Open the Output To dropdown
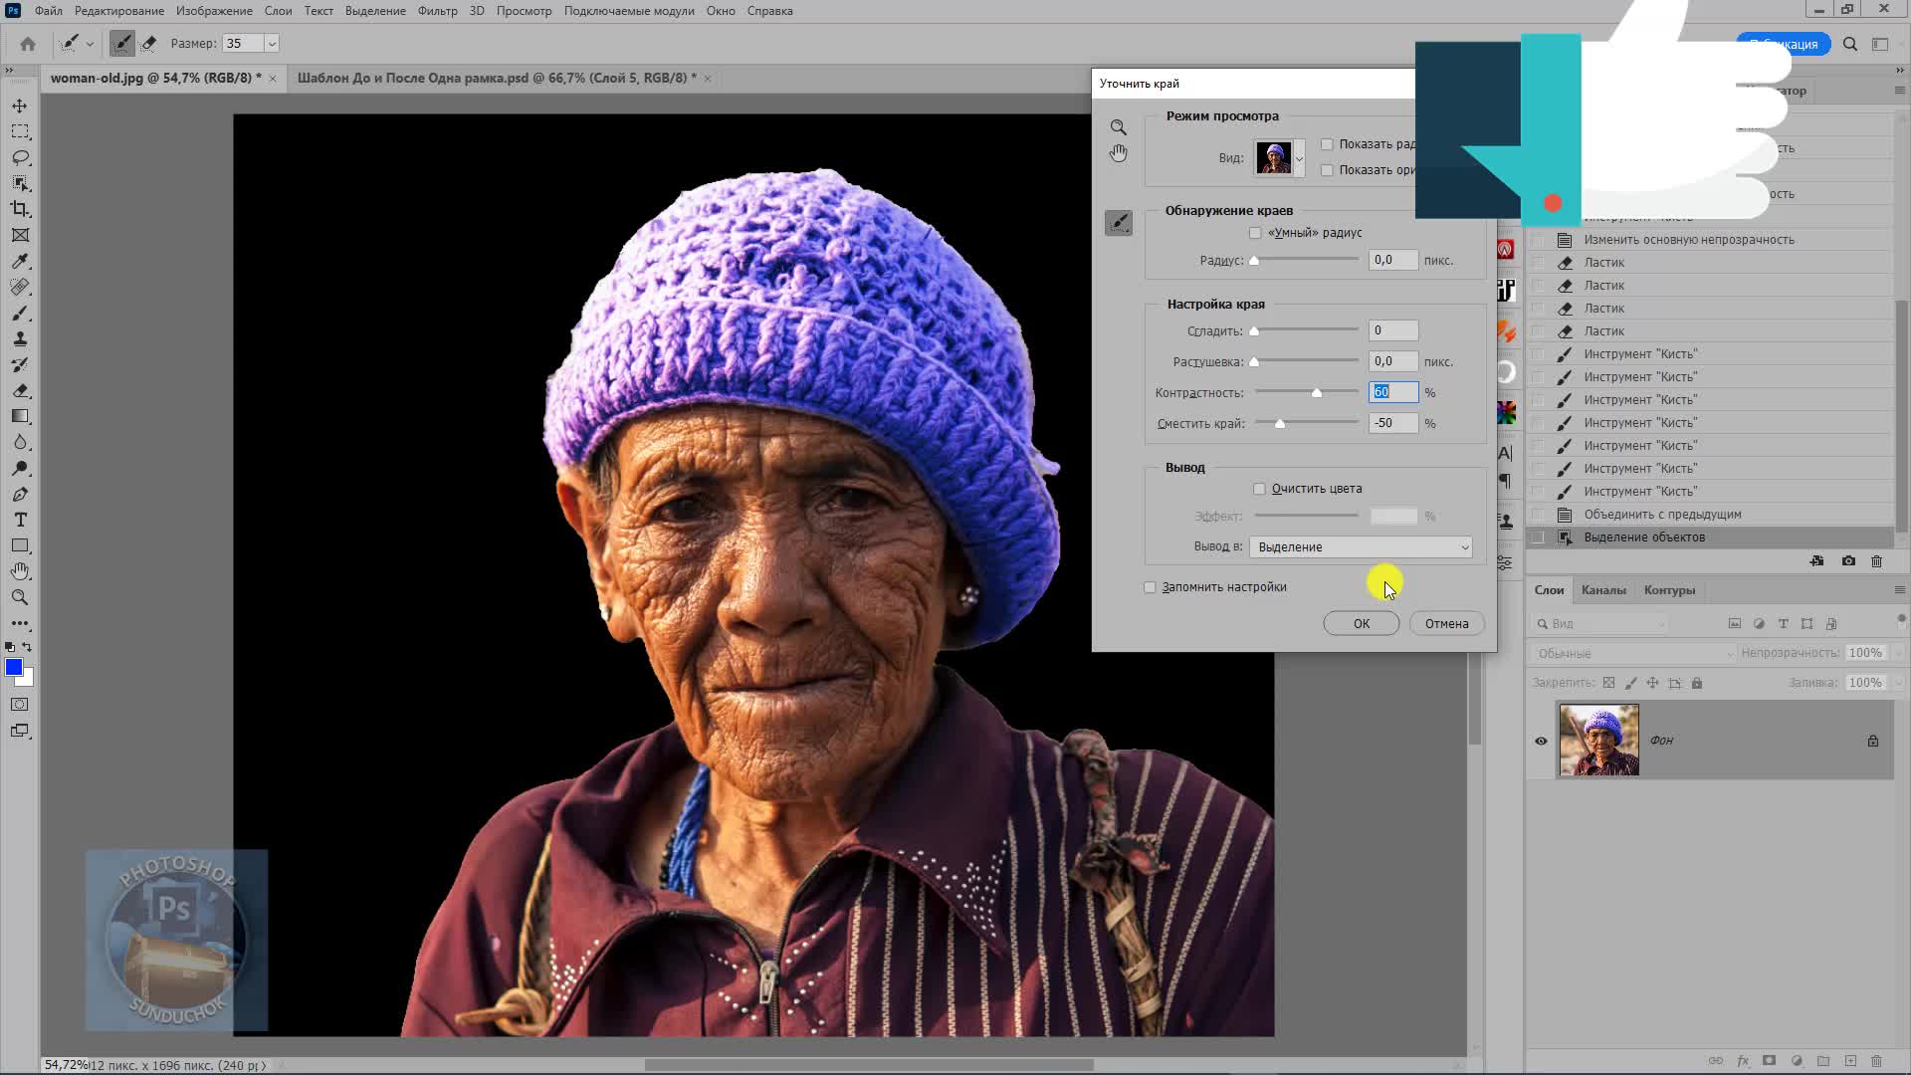Image resolution: width=1911 pixels, height=1075 pixels. click(x=1361, y=547)
